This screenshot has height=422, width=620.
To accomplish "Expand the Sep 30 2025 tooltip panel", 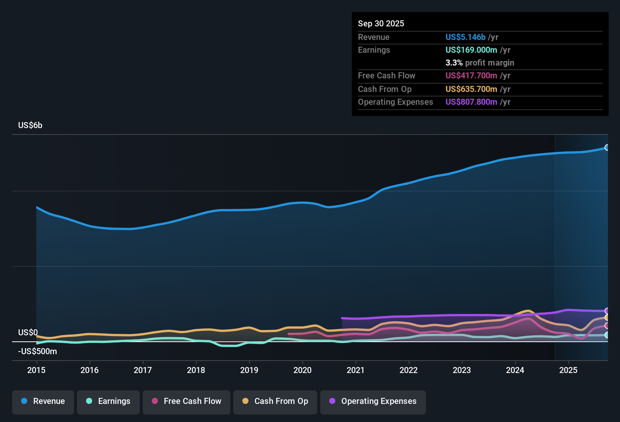I will (381, 23).
